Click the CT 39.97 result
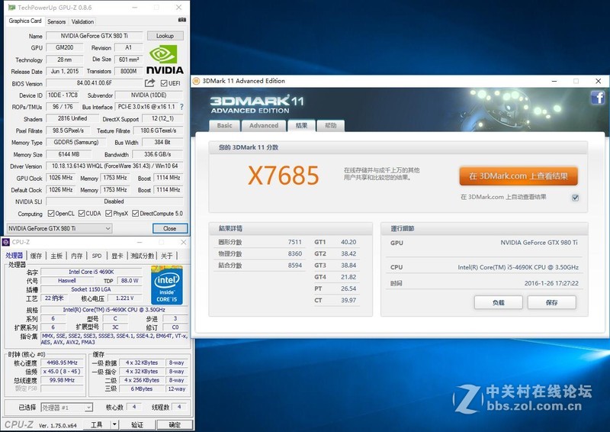The height and width of the screenshot is (432, 610). pos(335,301)
